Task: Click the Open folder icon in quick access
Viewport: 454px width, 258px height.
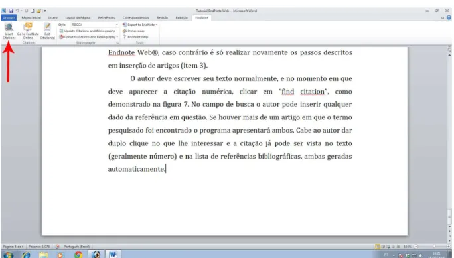Action: point(38,11)
